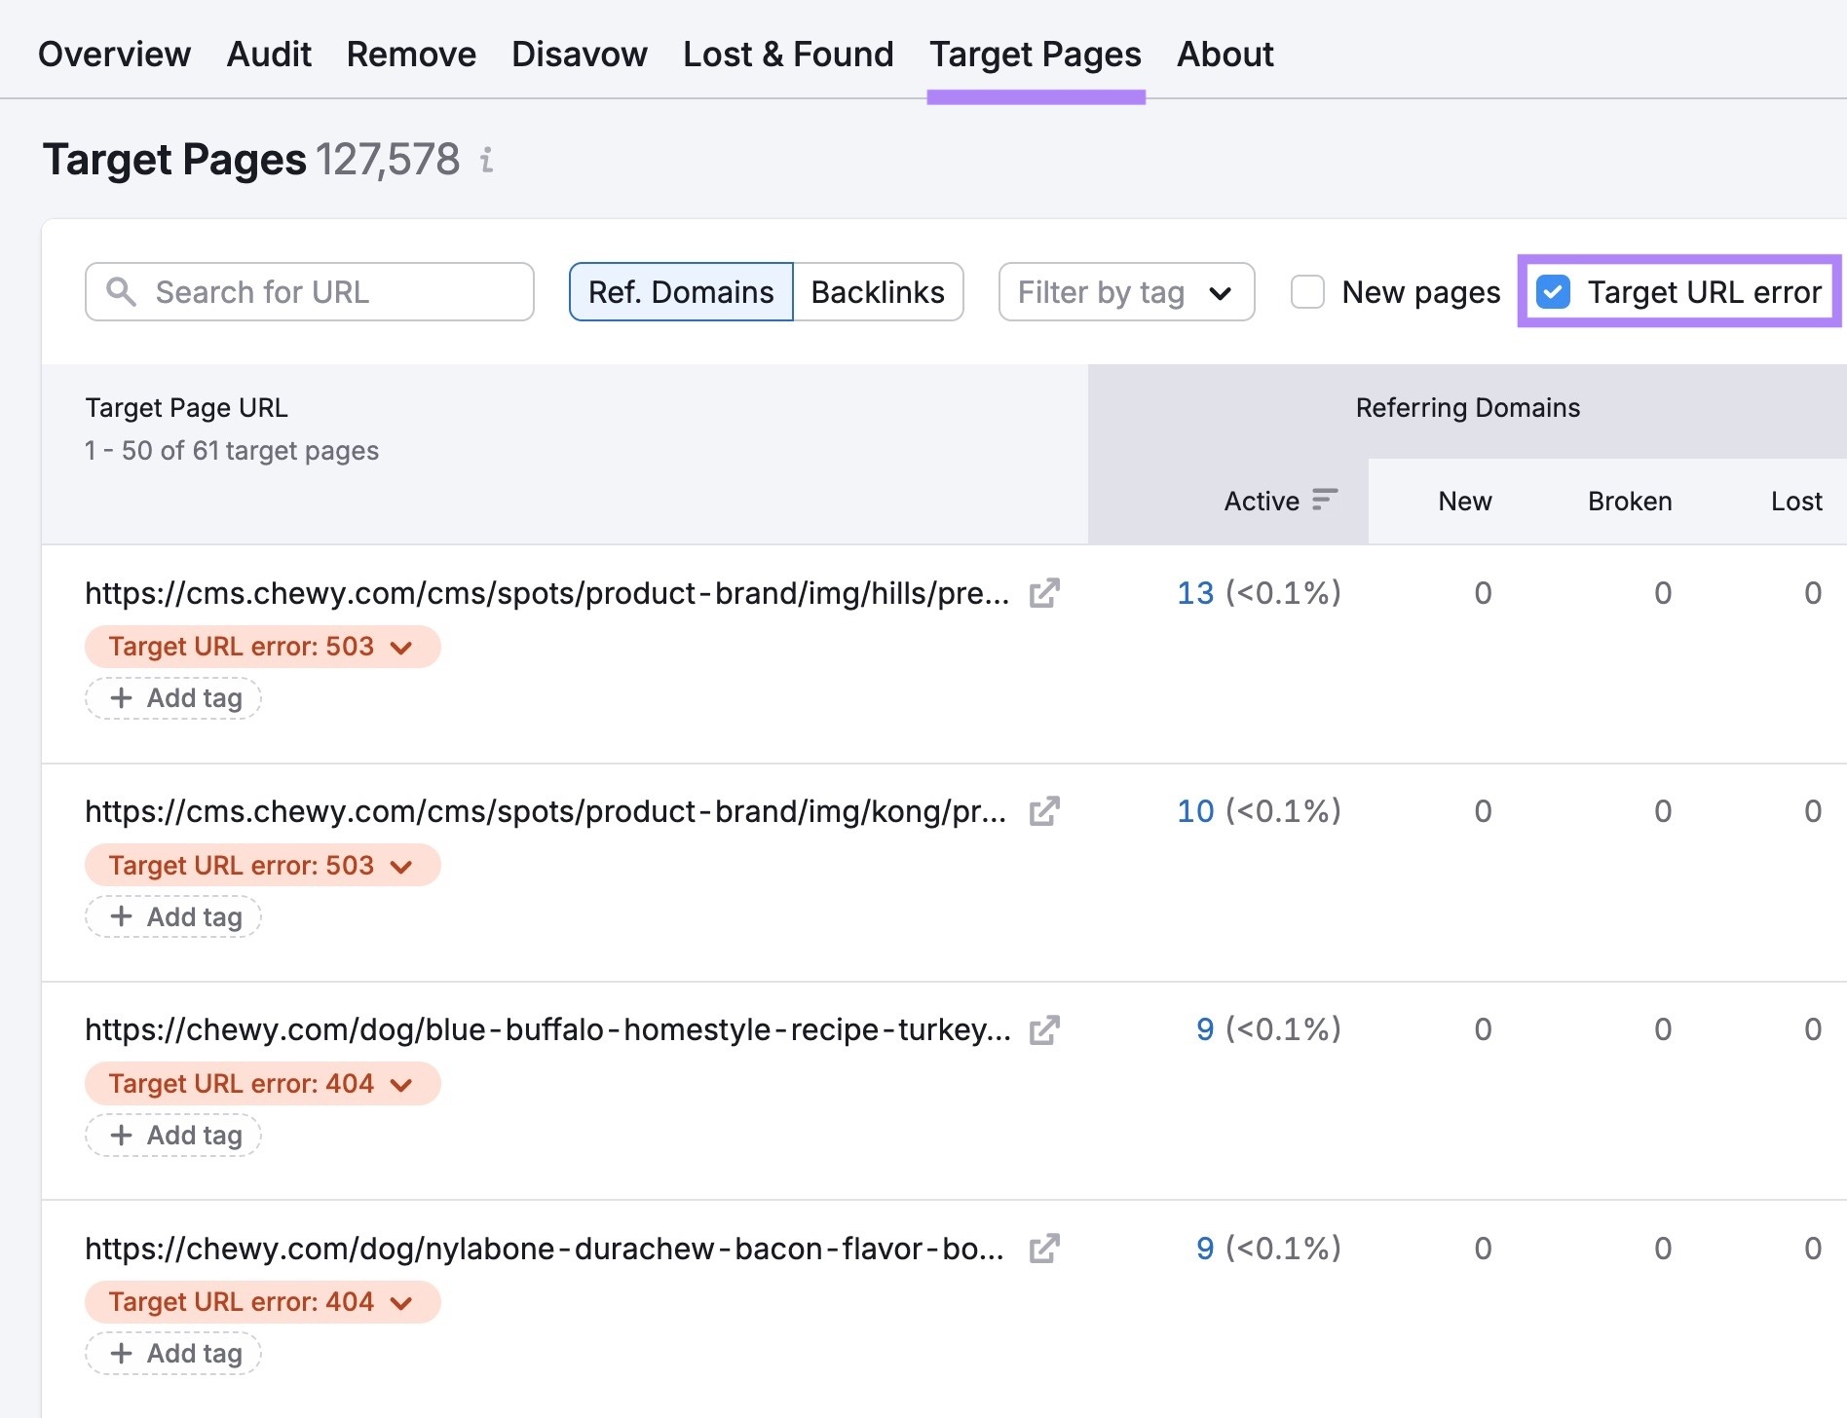Switch to the Backlinks view

click(877, 291)
